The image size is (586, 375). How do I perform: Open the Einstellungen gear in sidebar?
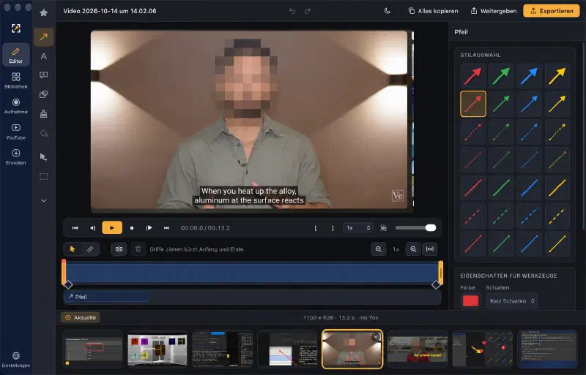[x=15, y=360]
